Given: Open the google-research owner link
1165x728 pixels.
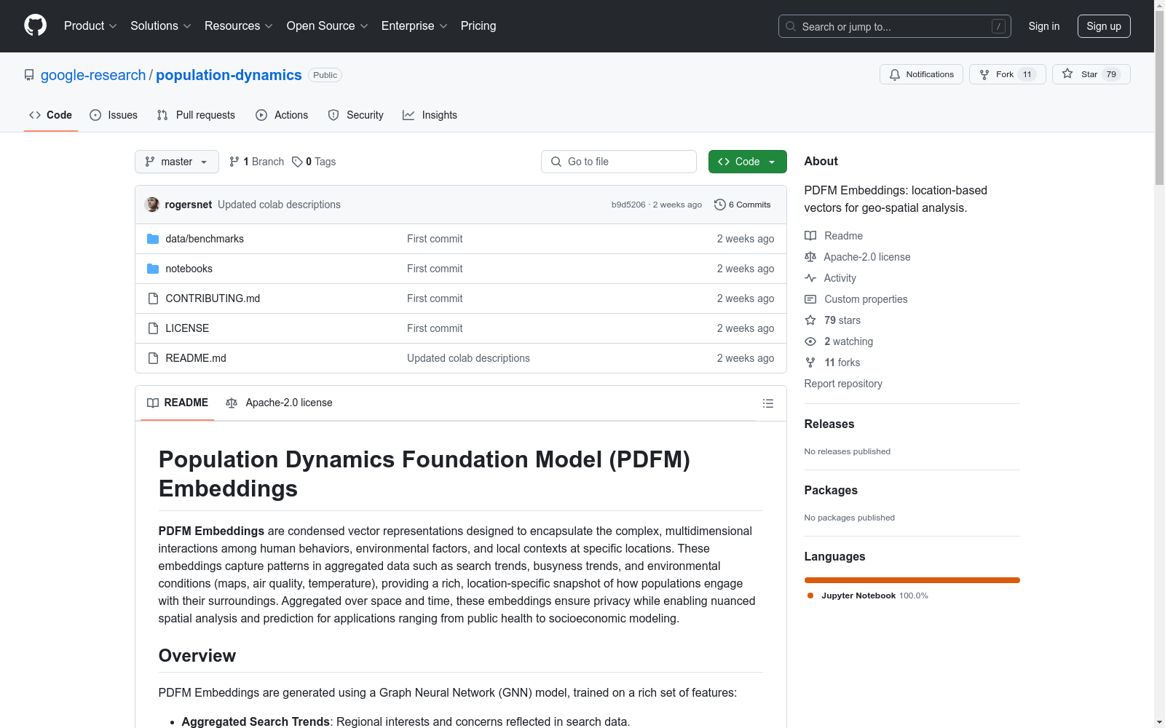Looking at the screenshot, I should click(x=93, y=75).
